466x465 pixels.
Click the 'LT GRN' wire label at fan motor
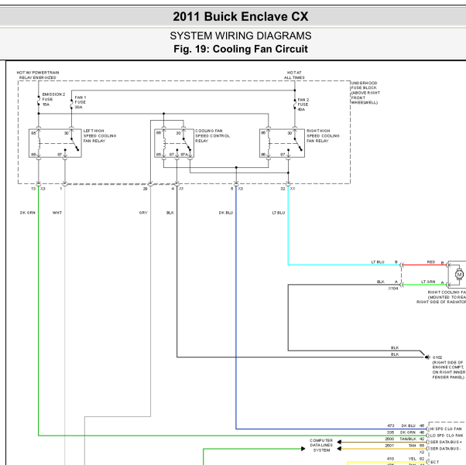[x=428, y=282]
